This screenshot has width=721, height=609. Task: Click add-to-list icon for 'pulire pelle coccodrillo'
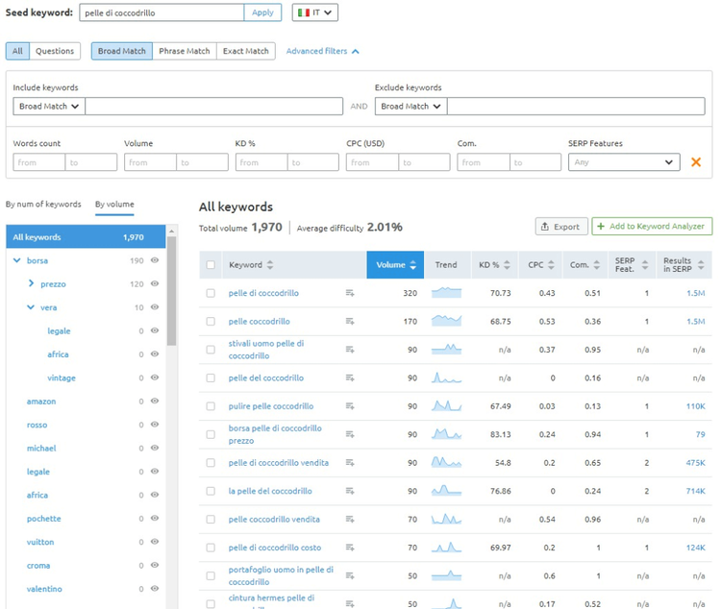[350, 406]
